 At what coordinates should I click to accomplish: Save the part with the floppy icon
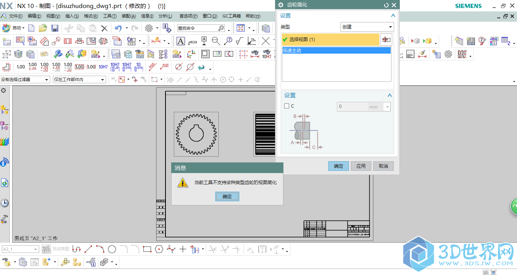pyautogui.click(x=55, y=28)
